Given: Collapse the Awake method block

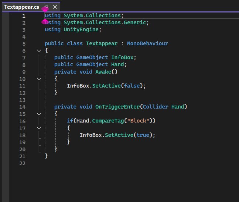Looking at the screenshot, I should pyautogui.click(x=40, y=79).
